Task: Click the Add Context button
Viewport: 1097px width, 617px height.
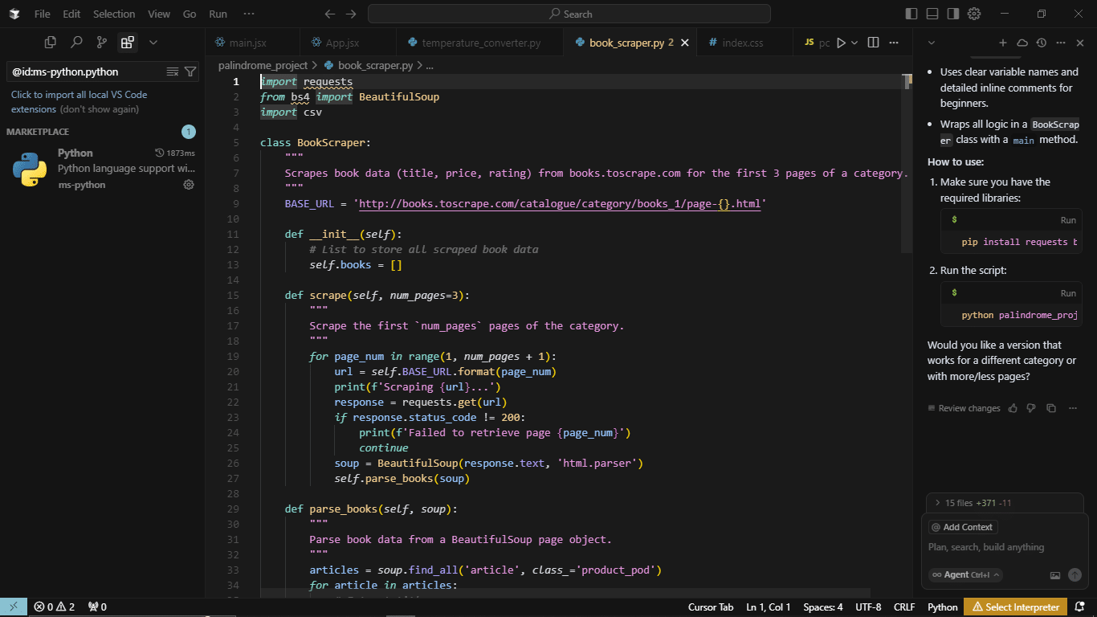Action: click(x=963, y=527)
